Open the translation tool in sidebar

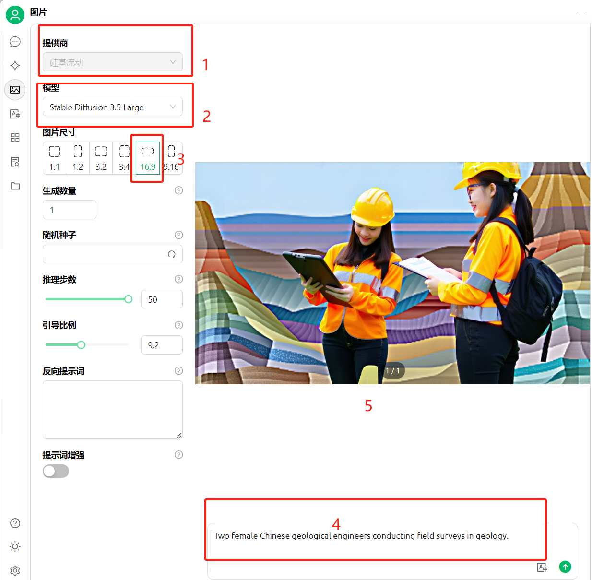click(15, 114)
